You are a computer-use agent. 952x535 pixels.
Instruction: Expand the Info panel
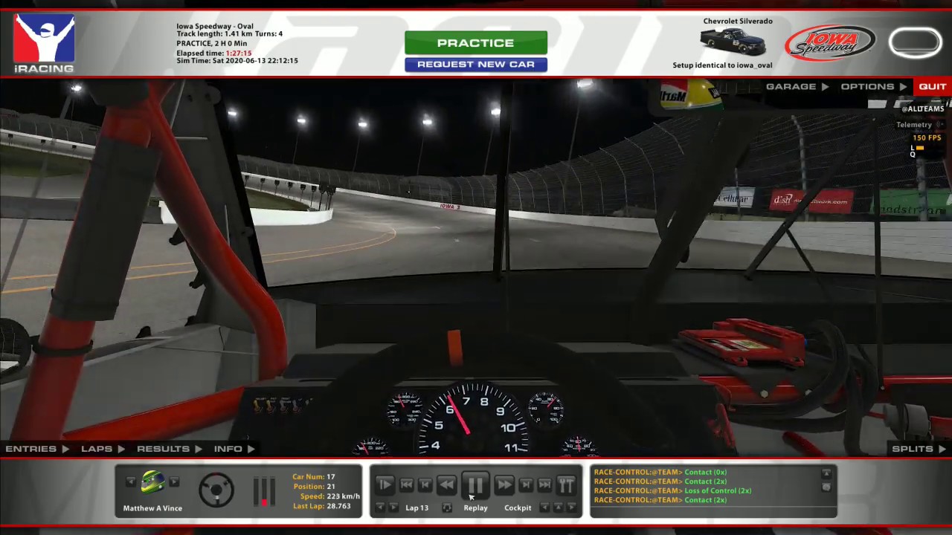234,449
